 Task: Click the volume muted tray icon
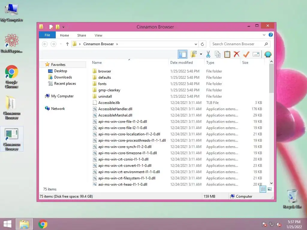279,224
